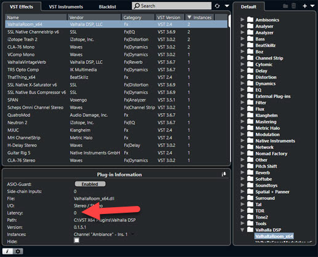
Task: Click the plus add collection icon
Action: pos(304,6)
